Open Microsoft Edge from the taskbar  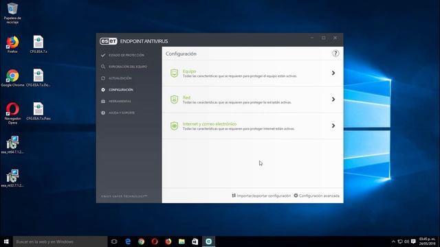pyautogui.click(x=128, y=242)
